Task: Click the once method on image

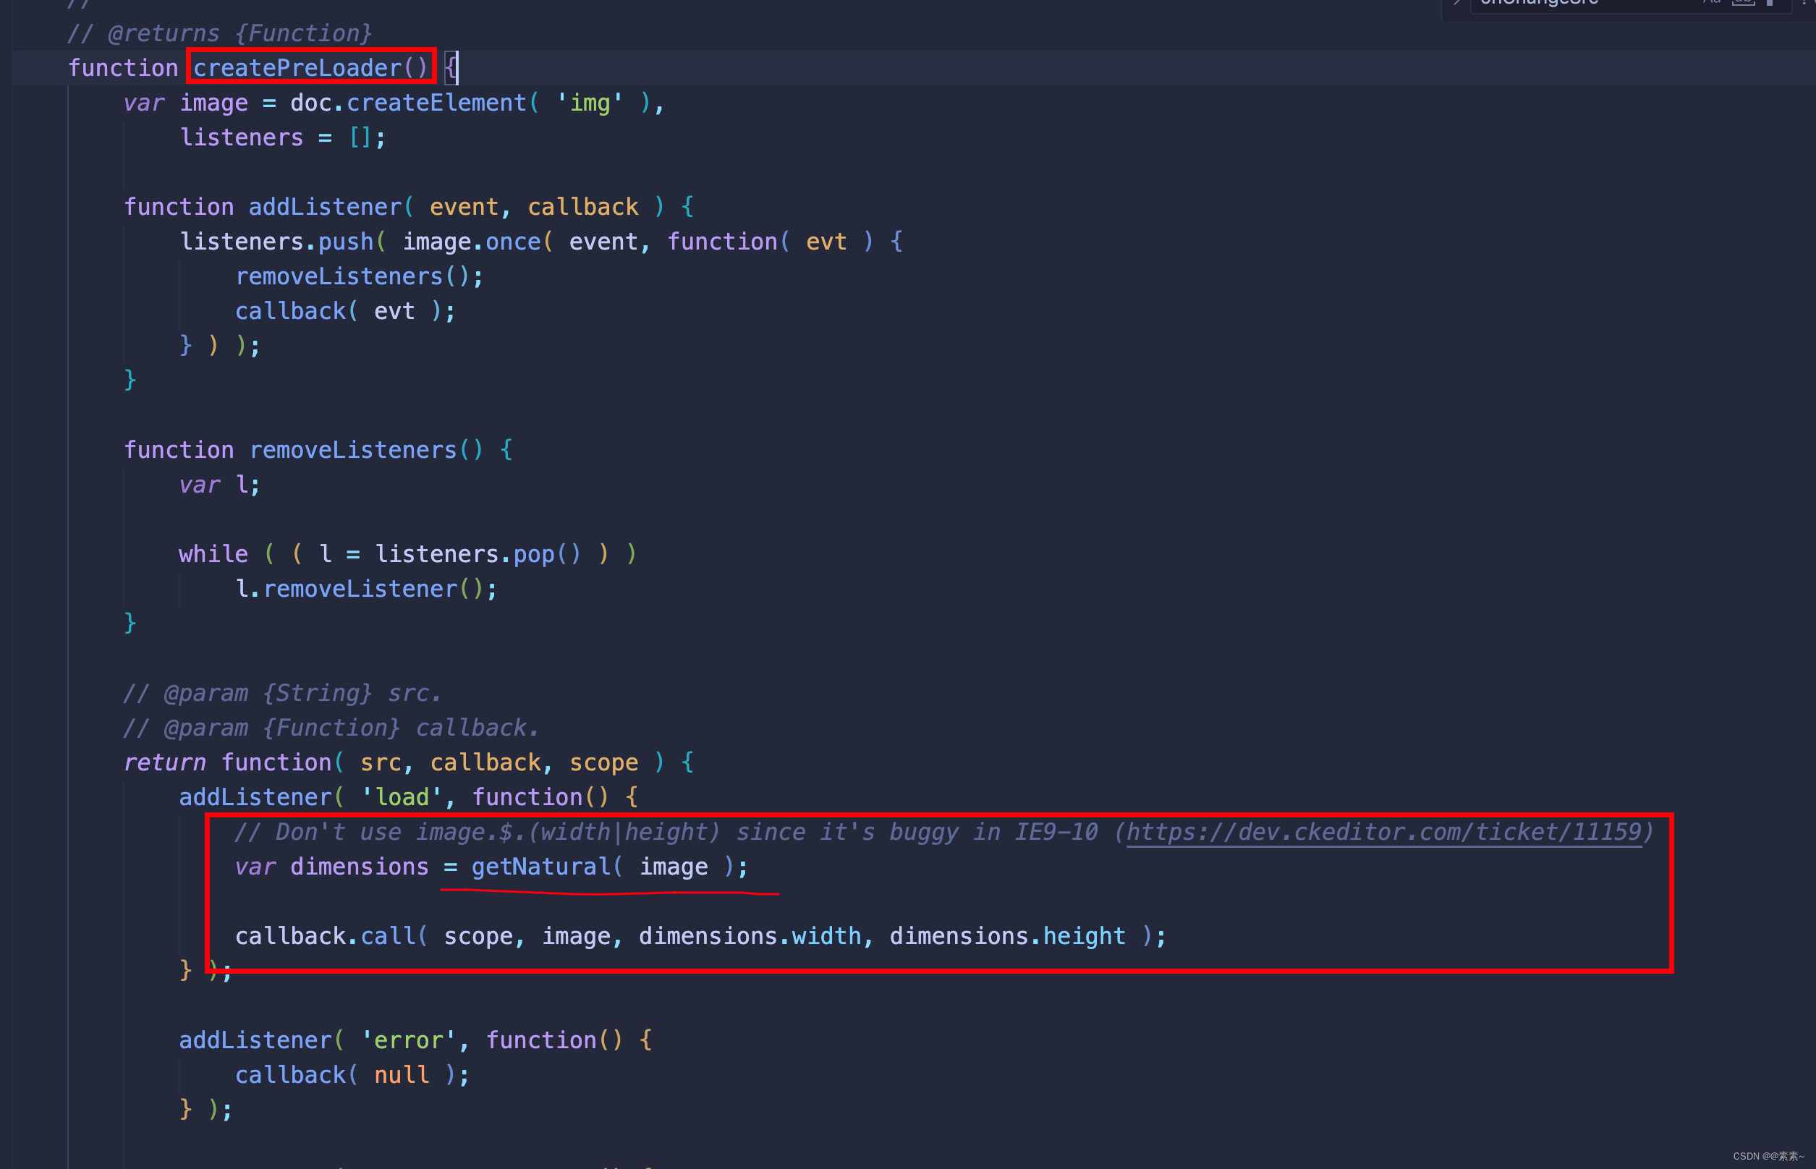Action: [x=513, y=242]
